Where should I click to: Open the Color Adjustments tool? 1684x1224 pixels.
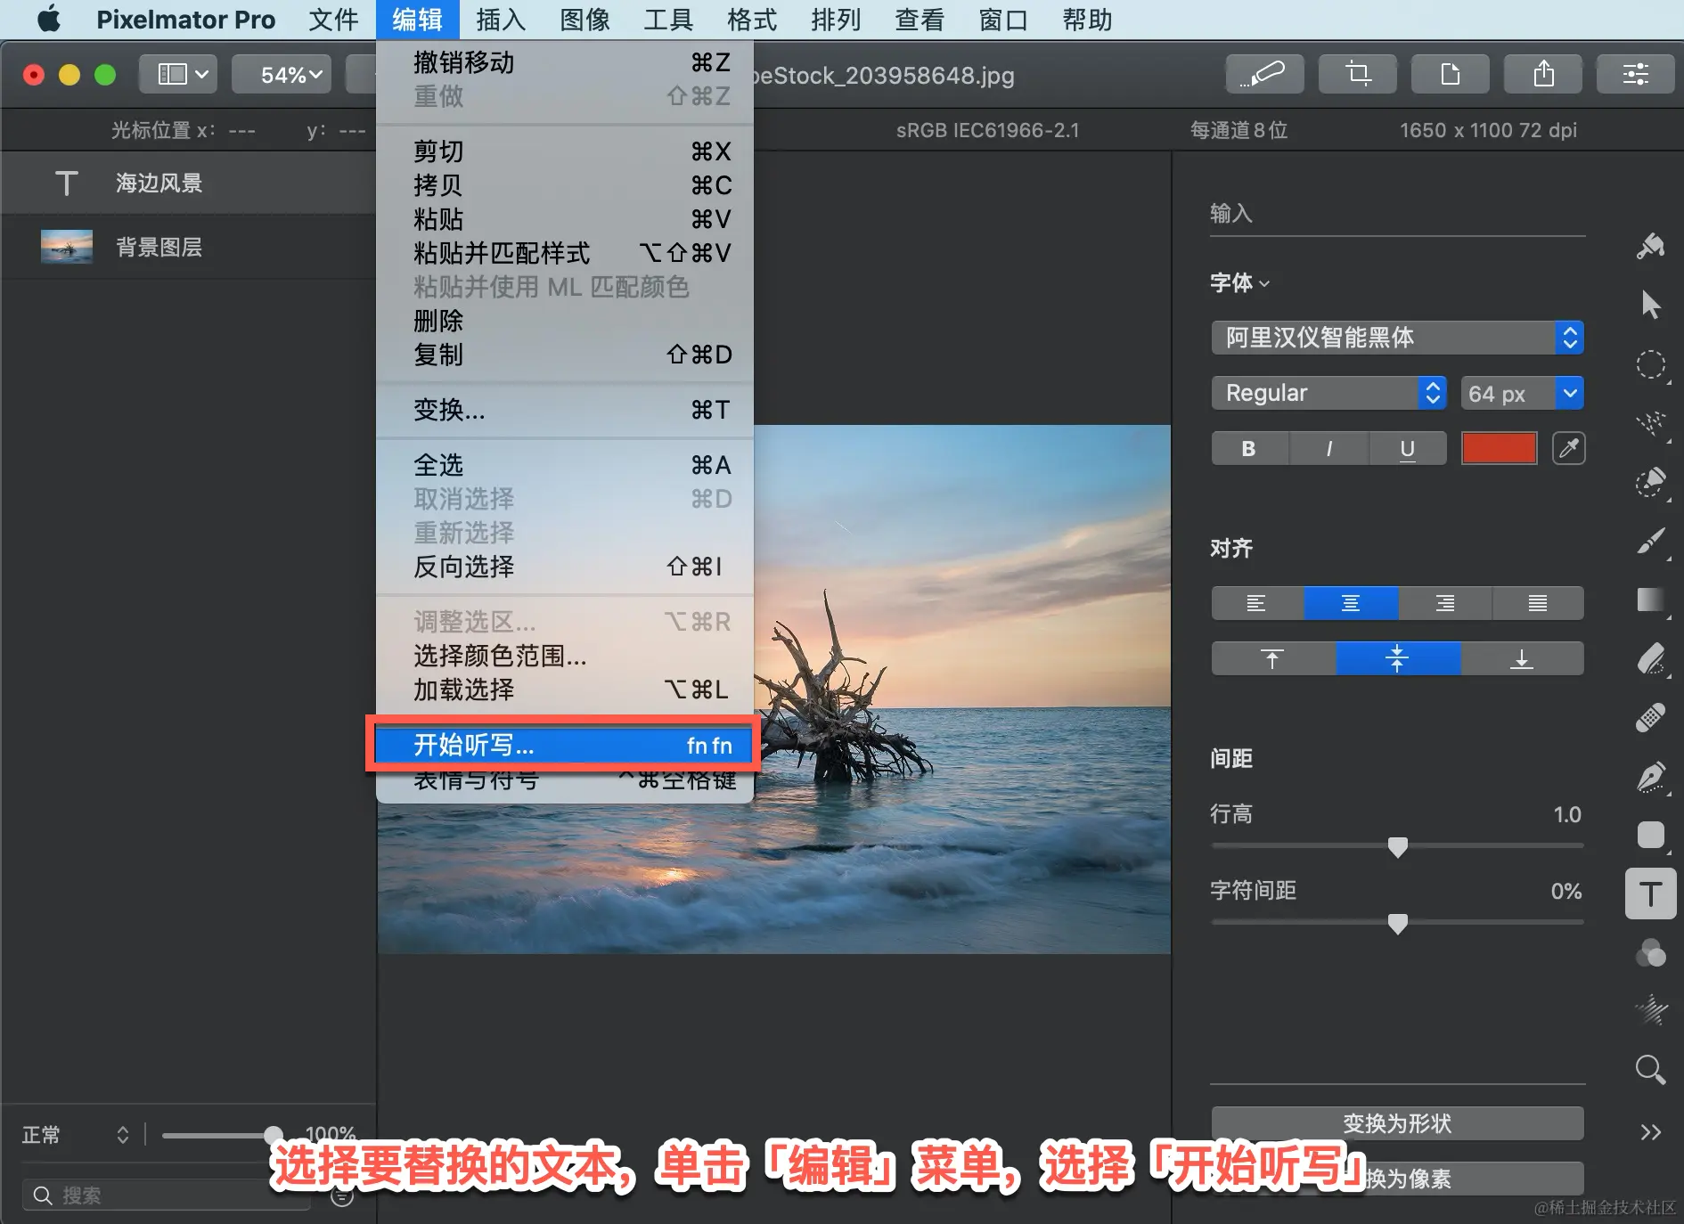[1650, 953]
